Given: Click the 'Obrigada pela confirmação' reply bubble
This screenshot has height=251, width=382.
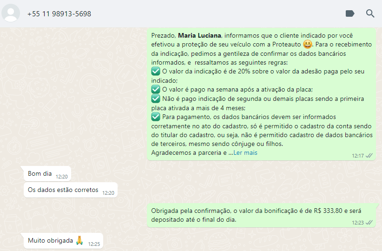Looking at the screenshot, I should (x=261, y=215).
